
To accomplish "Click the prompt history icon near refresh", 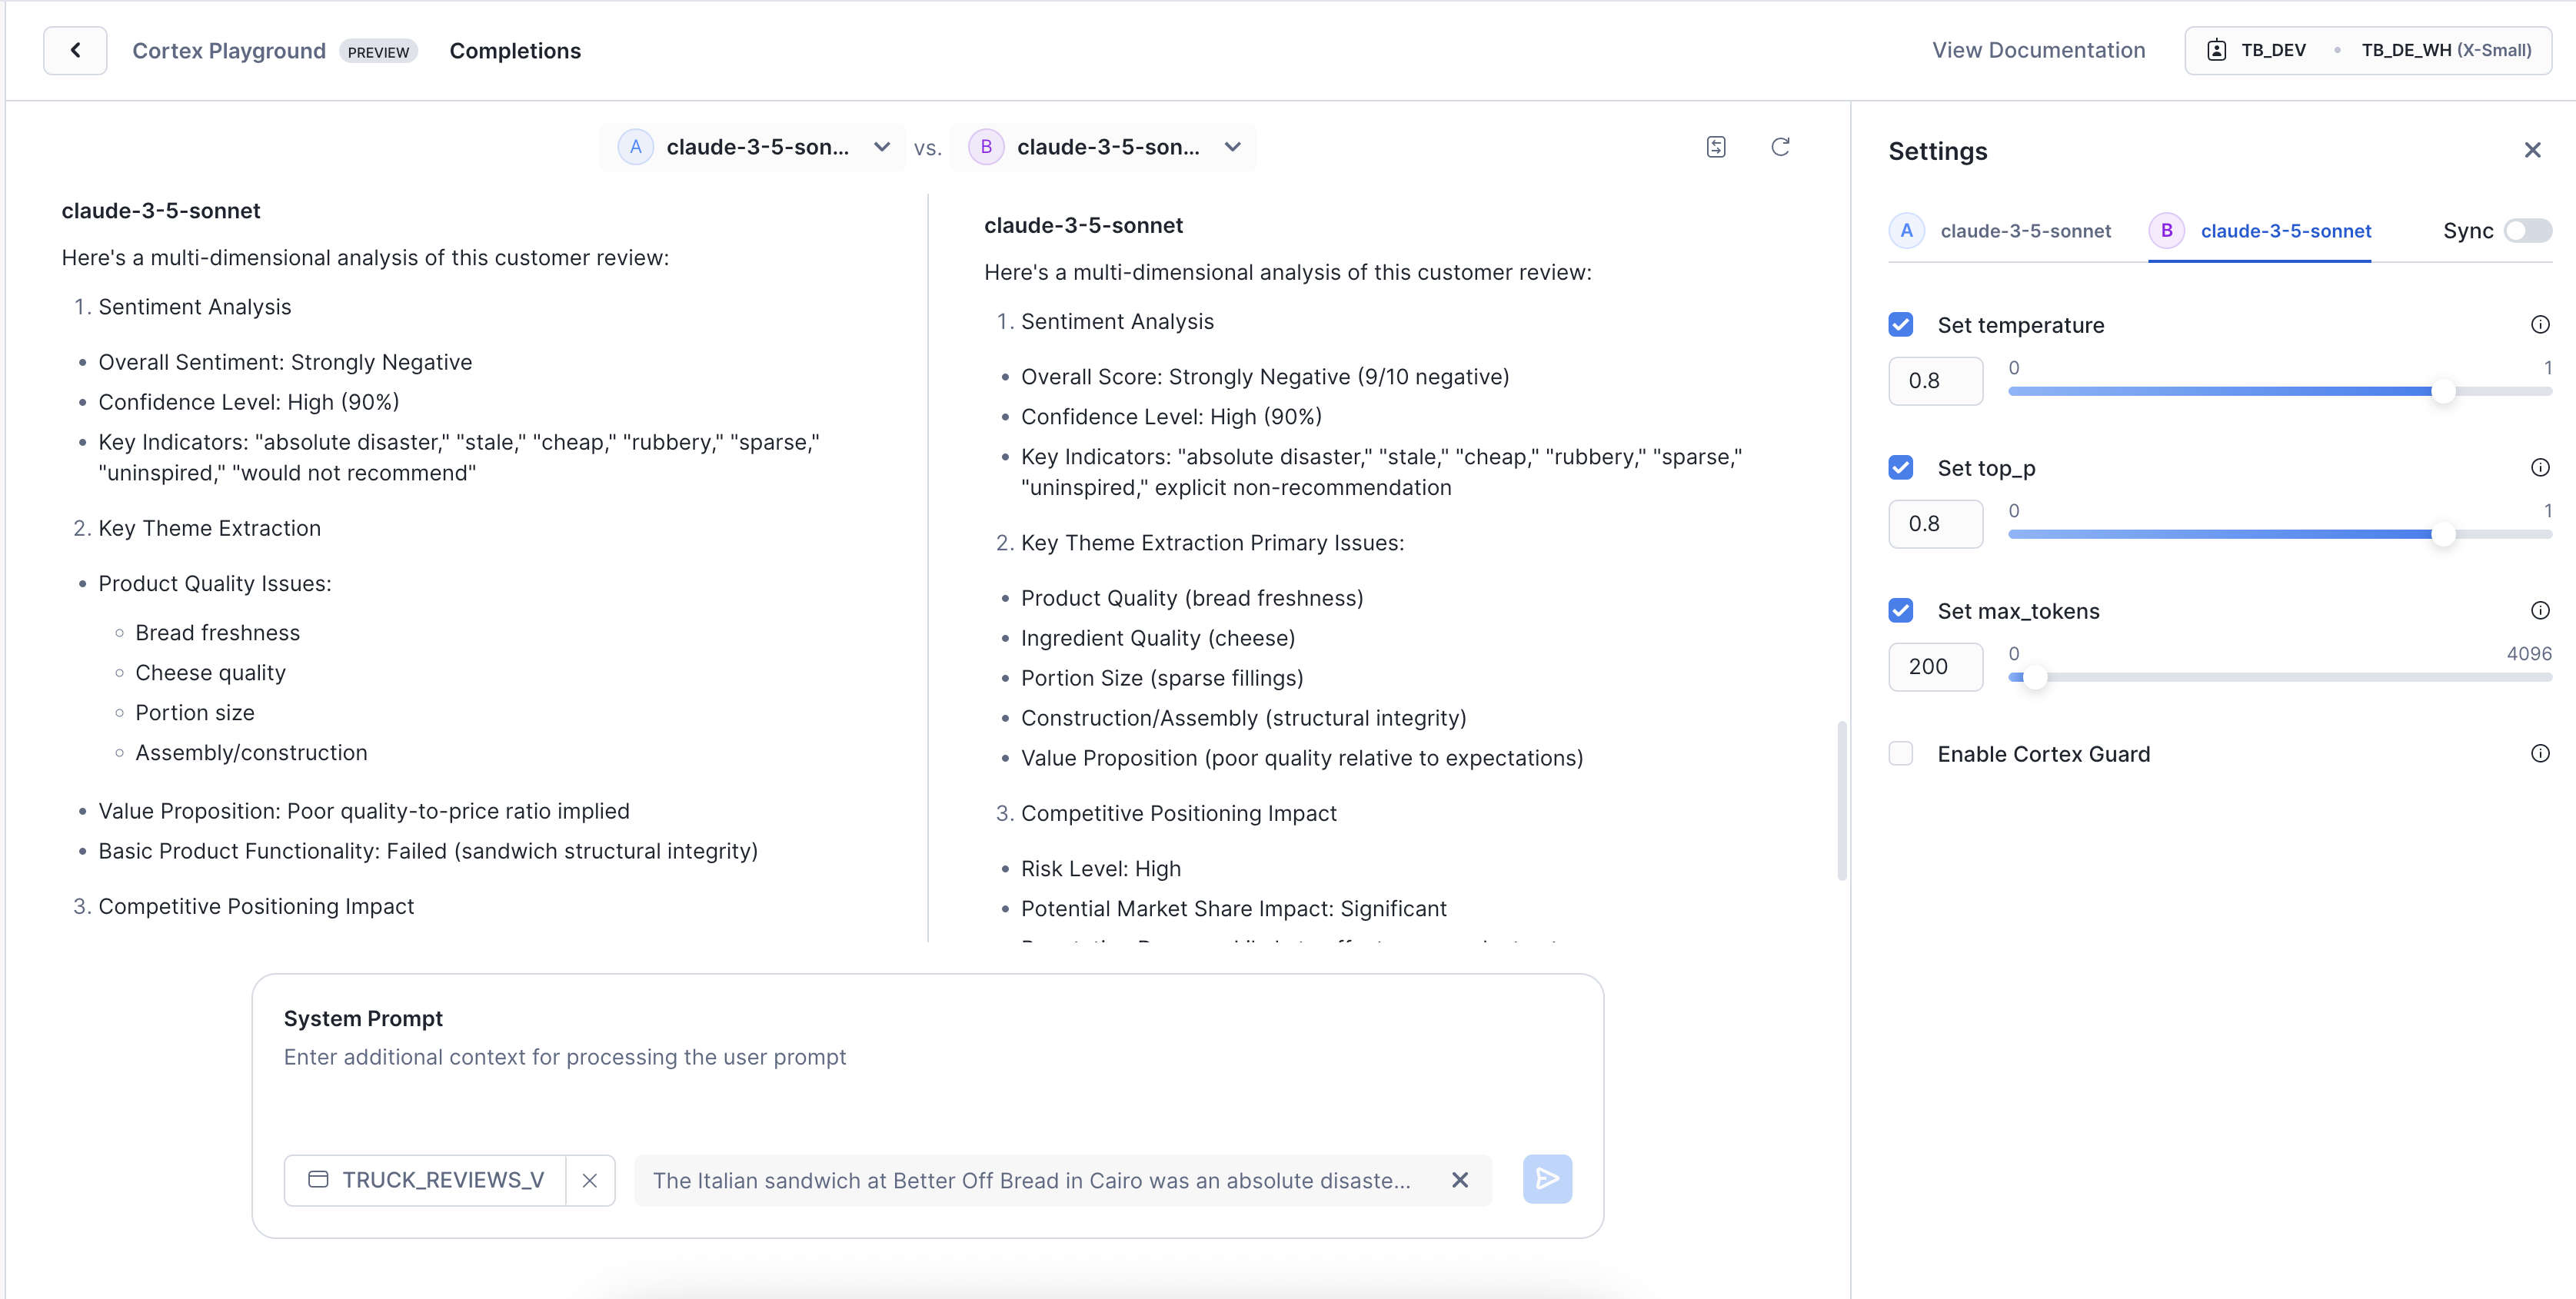I will (1716, 147).
